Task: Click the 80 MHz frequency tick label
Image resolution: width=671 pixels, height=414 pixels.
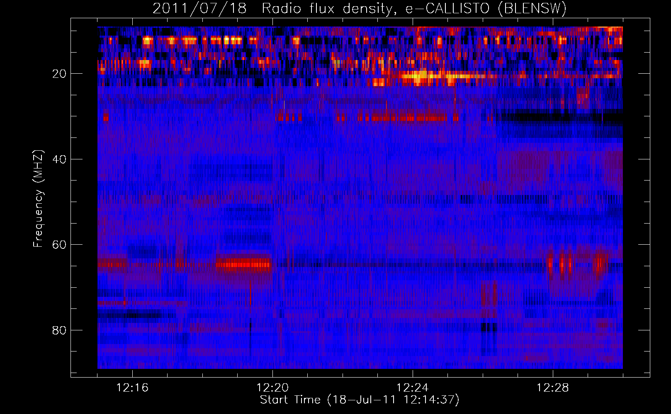Action: tap(59, 330)
